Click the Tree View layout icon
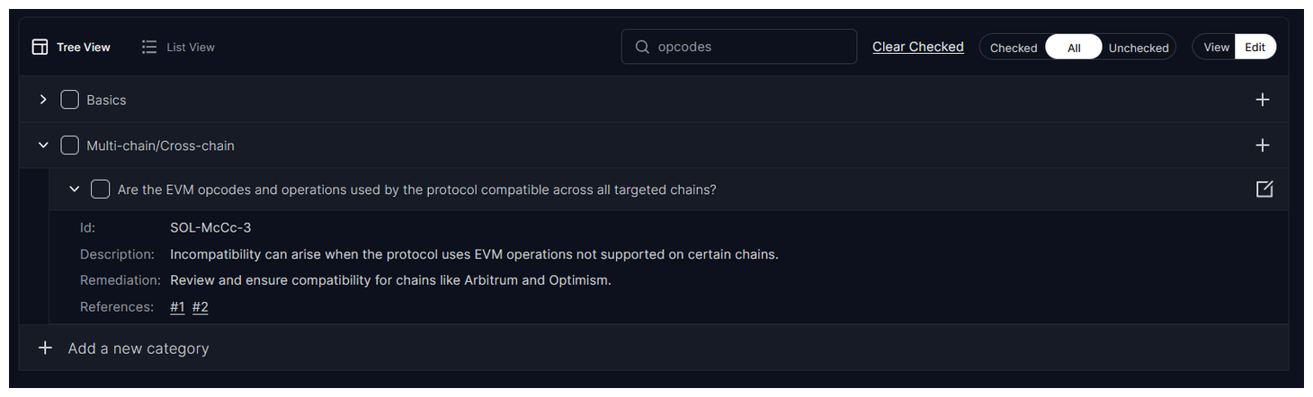1313x397 pixels. [x=40, y=47]
